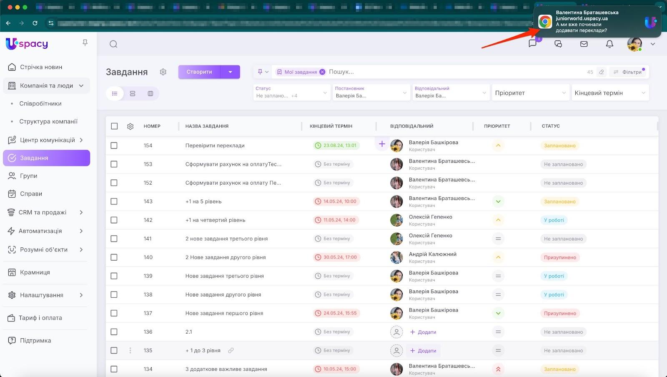Open the Пріоритет filter dropdown
The image size is (667, 377).
tap(529, 93)
